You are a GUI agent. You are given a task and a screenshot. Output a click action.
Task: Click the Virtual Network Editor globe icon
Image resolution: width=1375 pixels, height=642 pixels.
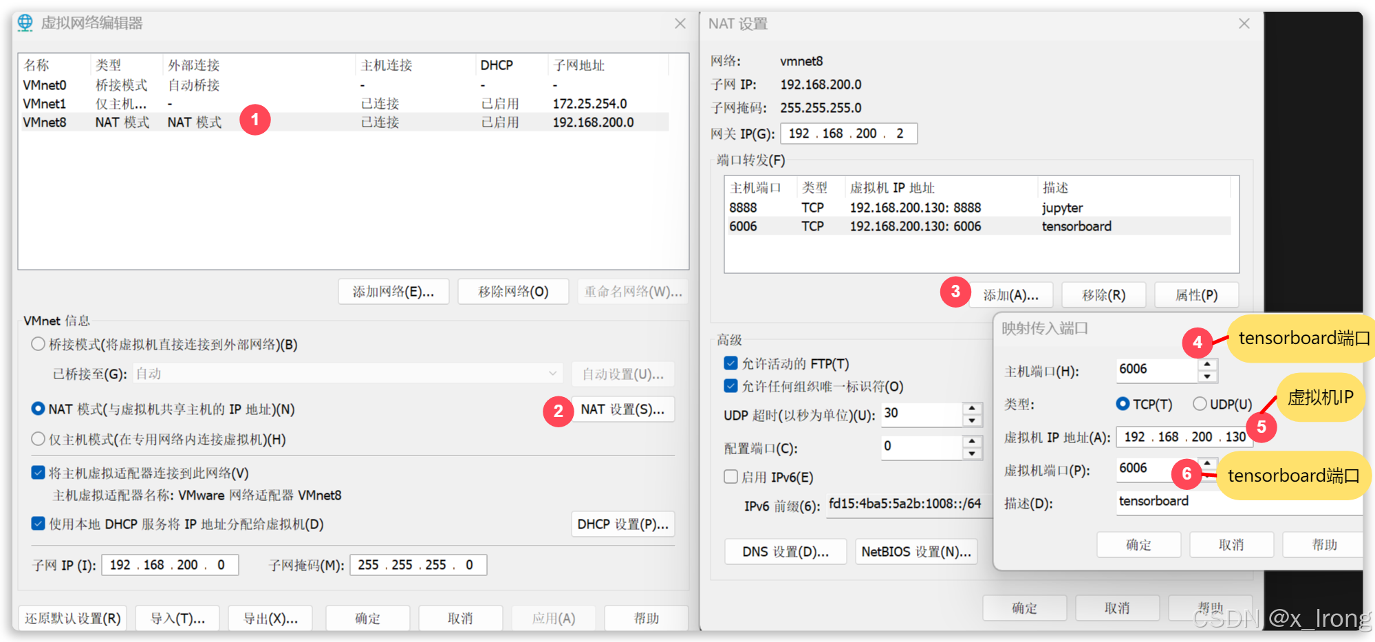tap(25, 23)
